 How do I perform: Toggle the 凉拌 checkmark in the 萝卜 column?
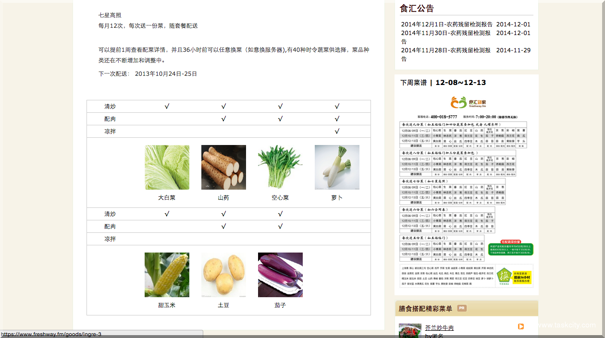point(336,130)
